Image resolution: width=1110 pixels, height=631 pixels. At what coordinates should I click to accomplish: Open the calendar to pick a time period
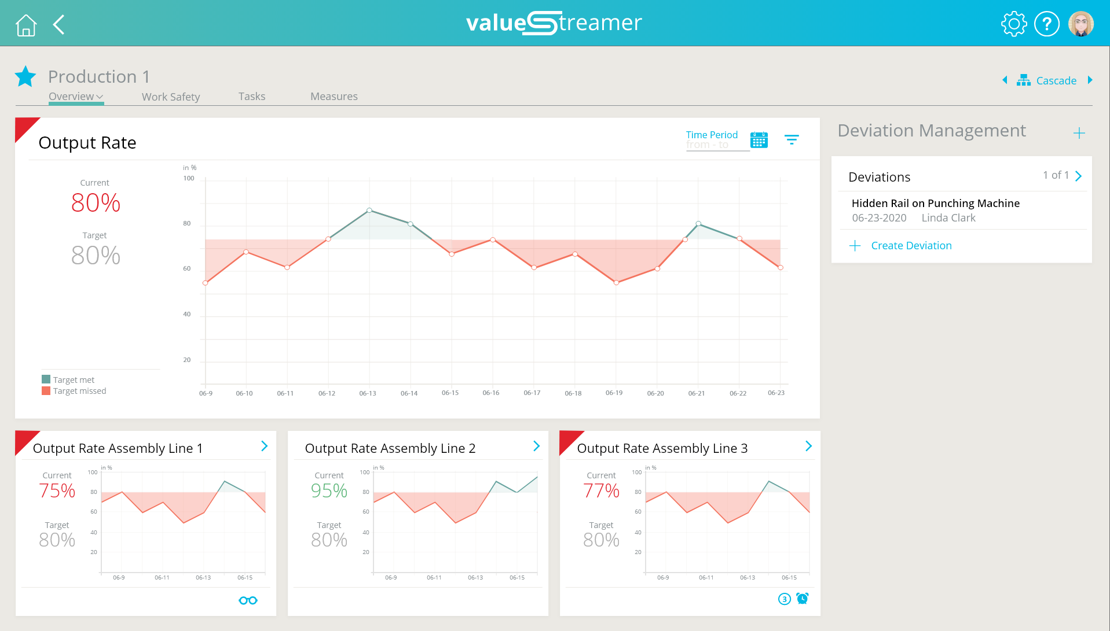pos(759,139)
